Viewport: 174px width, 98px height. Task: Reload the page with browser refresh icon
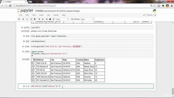(x=10, y=6)
